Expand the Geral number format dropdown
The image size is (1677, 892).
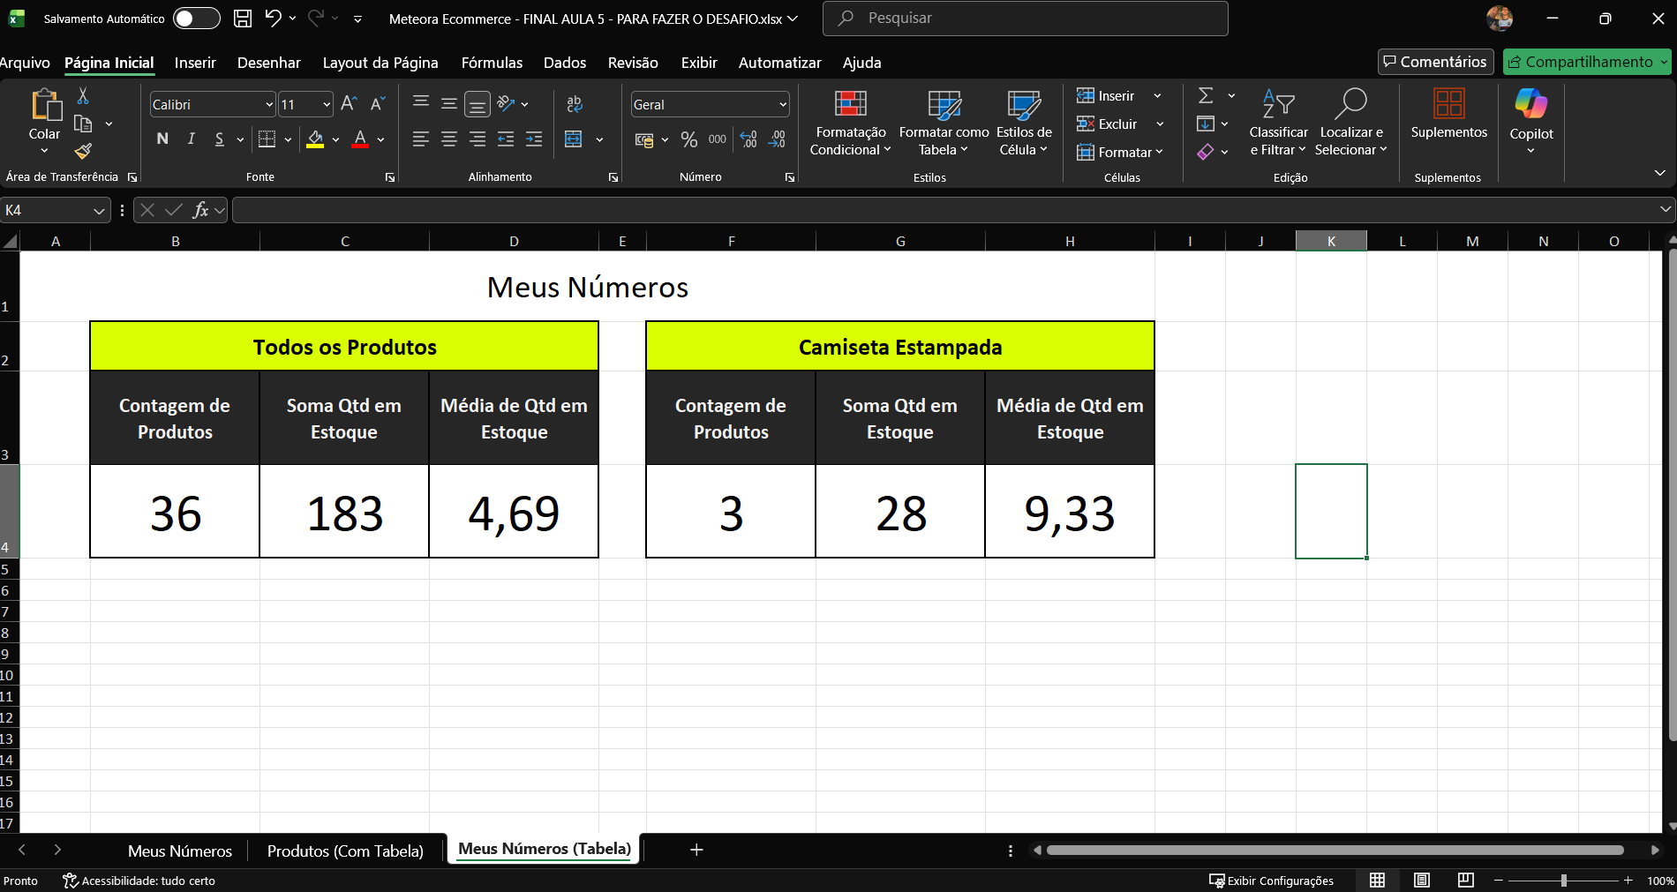pos(782,105)
